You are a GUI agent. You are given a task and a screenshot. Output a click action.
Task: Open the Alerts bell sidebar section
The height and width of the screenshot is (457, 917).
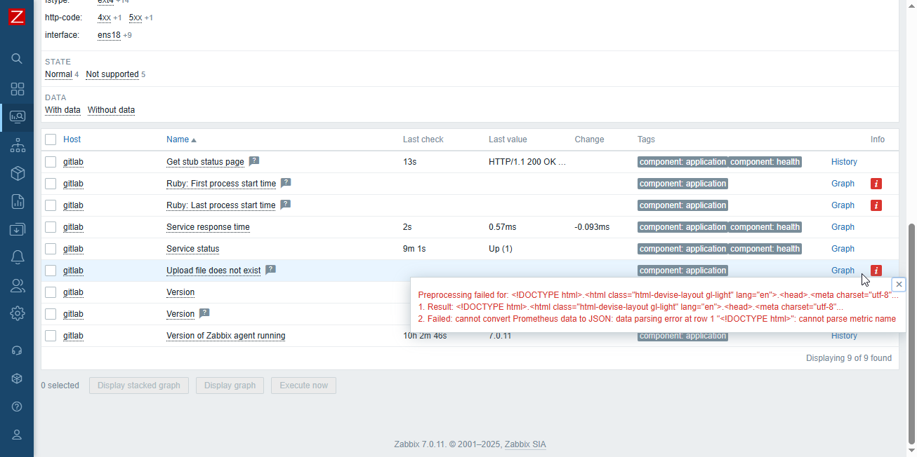pyautogui.click(x=17, y=257)
